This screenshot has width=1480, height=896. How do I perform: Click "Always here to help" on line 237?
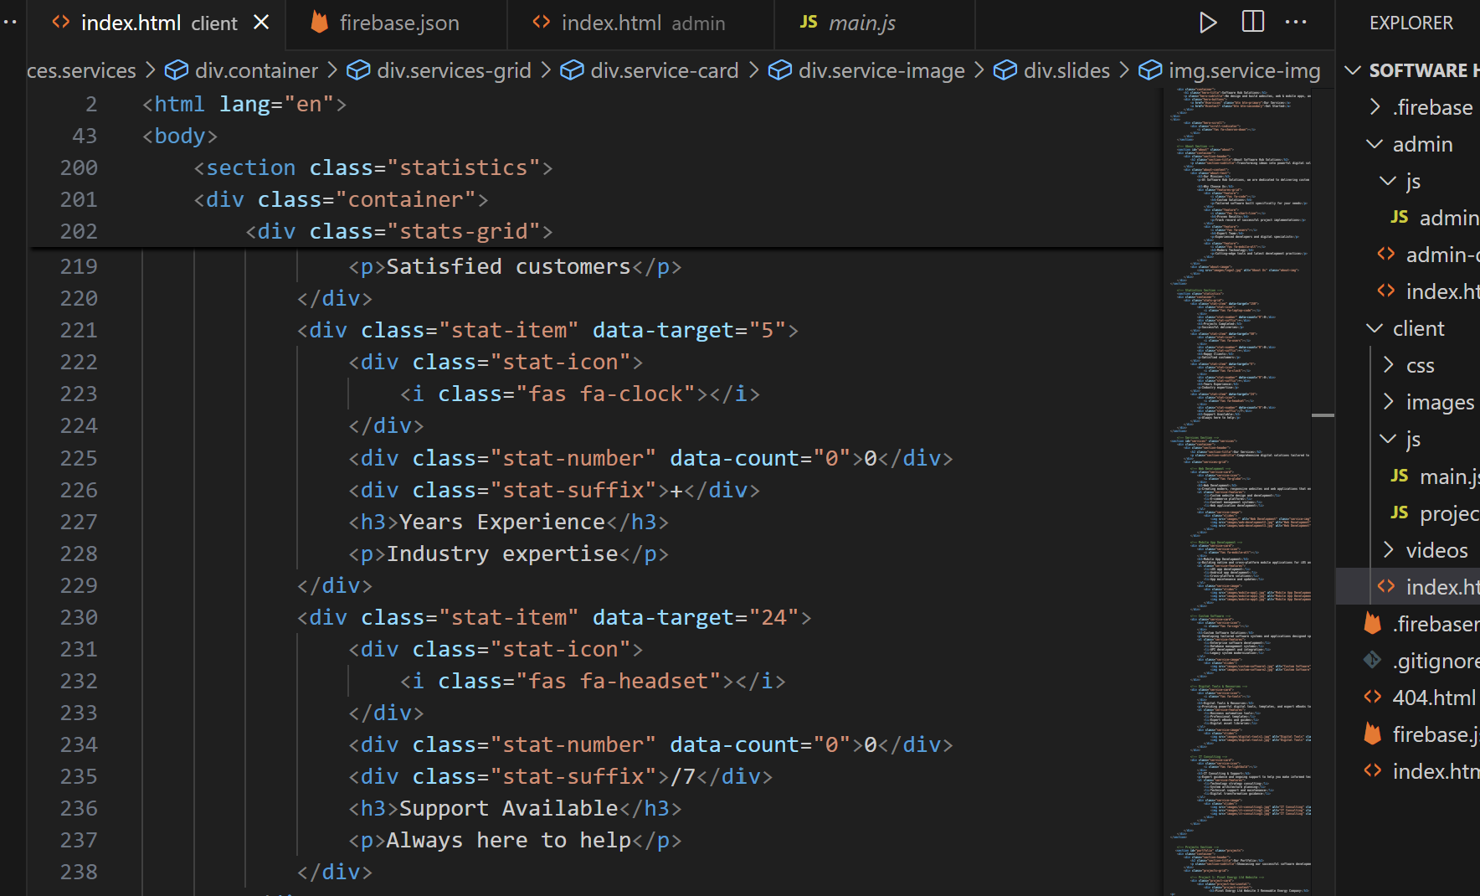click(509, 840)
